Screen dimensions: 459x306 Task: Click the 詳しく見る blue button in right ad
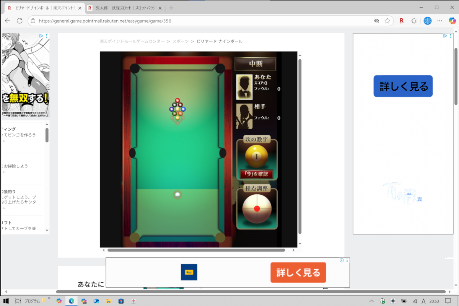pyautogui.click(x=403, y=86)
